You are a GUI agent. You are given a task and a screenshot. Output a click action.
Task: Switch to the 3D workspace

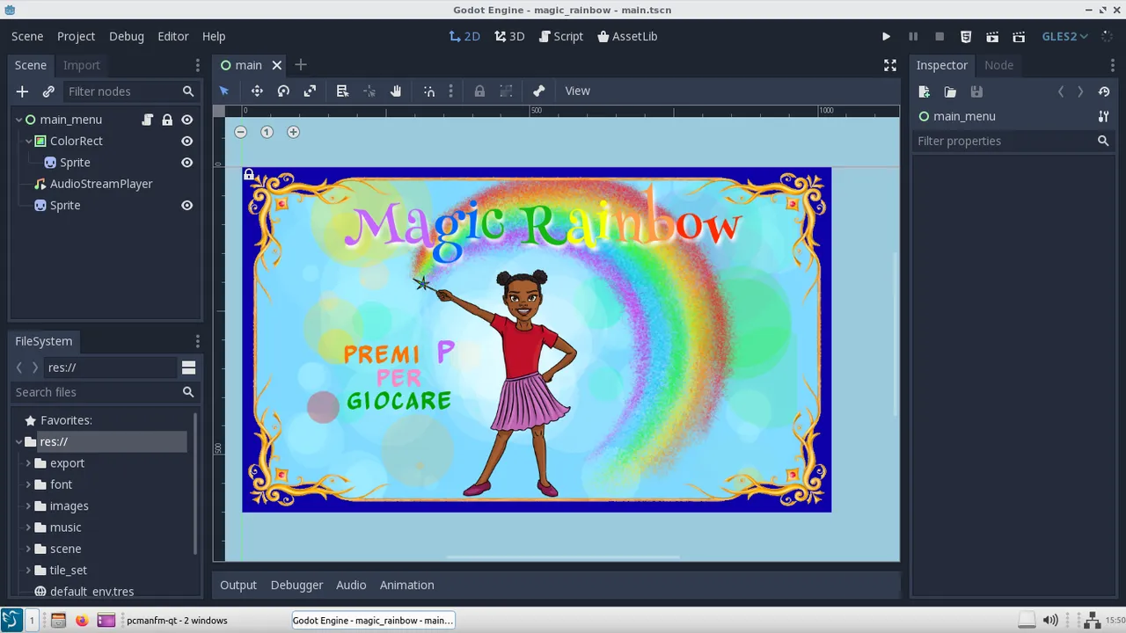pyautogui.click(x=509, y=36)
